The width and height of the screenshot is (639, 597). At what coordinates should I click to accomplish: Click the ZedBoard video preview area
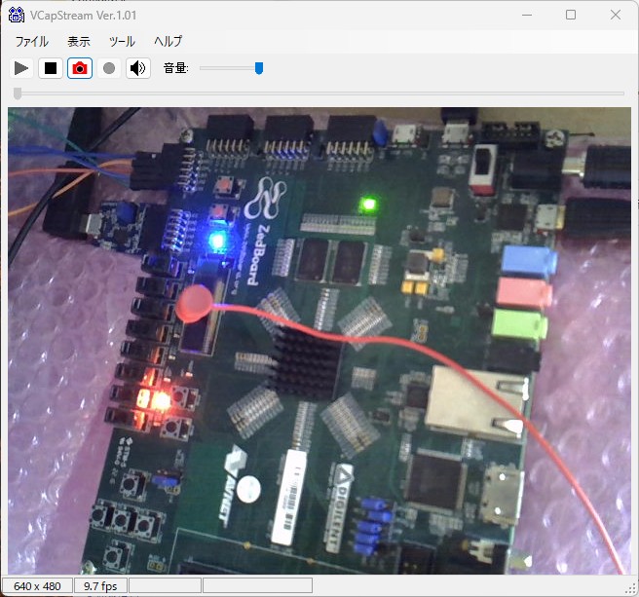pos(319,339)
